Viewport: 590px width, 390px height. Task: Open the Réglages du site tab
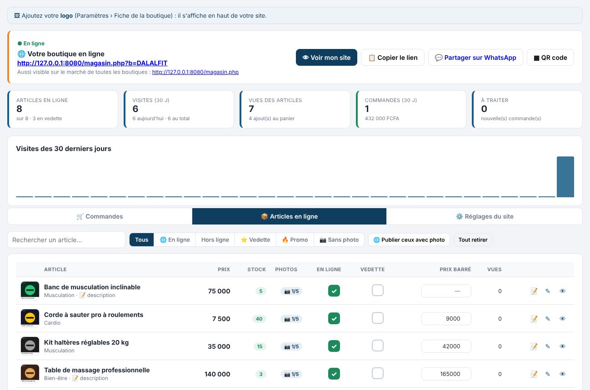click(x=485, y=216)
